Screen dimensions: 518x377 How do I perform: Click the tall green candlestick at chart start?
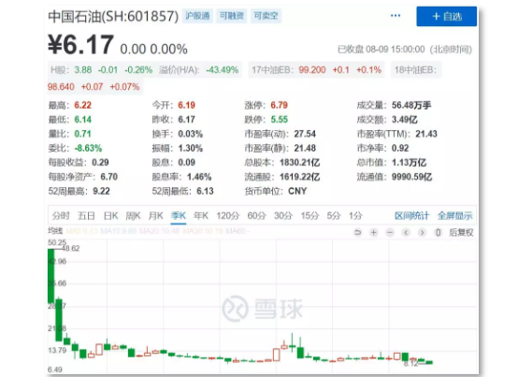pos(50,276)
